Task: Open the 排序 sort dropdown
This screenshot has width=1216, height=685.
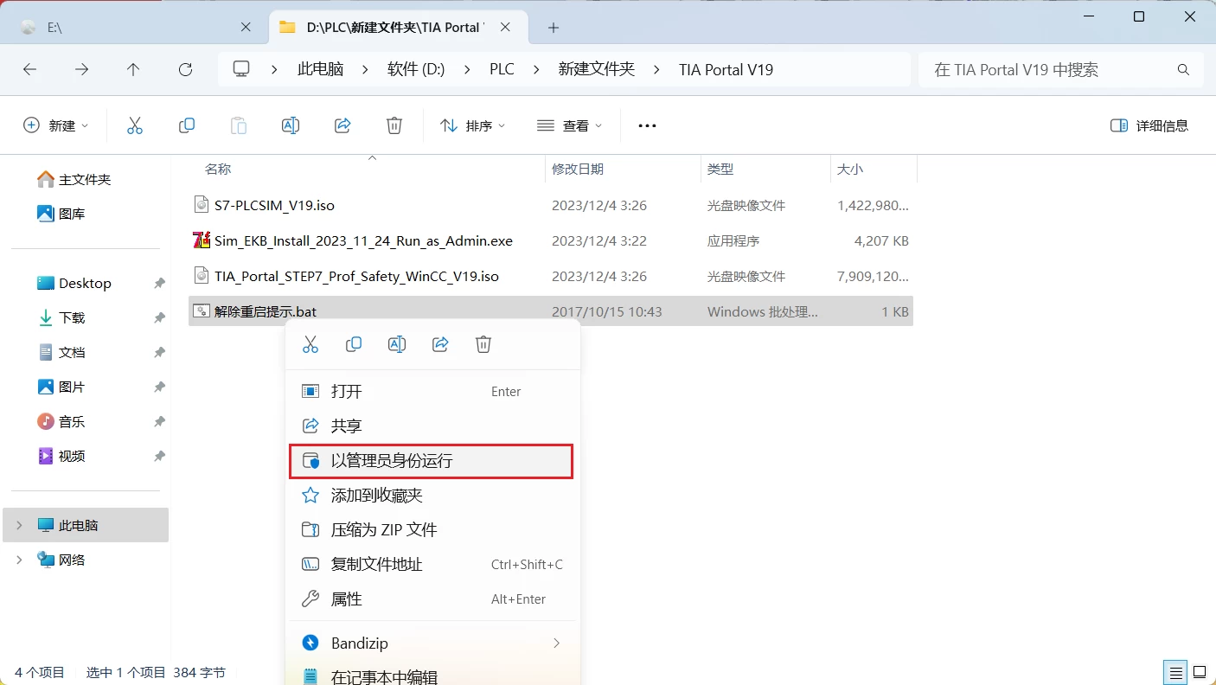Action: [473, 125]
